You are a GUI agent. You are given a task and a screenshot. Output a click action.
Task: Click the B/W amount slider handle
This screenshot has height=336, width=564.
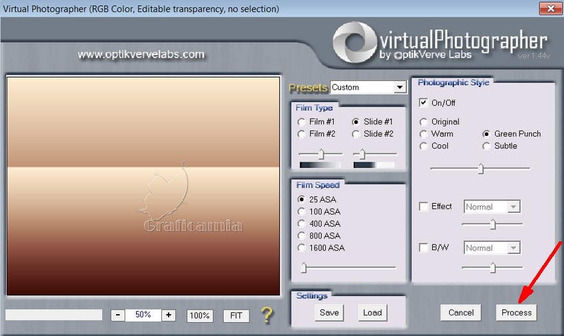(x=493, y=268)
